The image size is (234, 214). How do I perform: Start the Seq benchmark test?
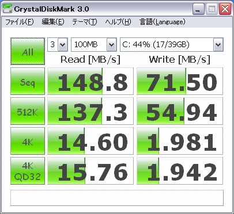tap(28, 81)
